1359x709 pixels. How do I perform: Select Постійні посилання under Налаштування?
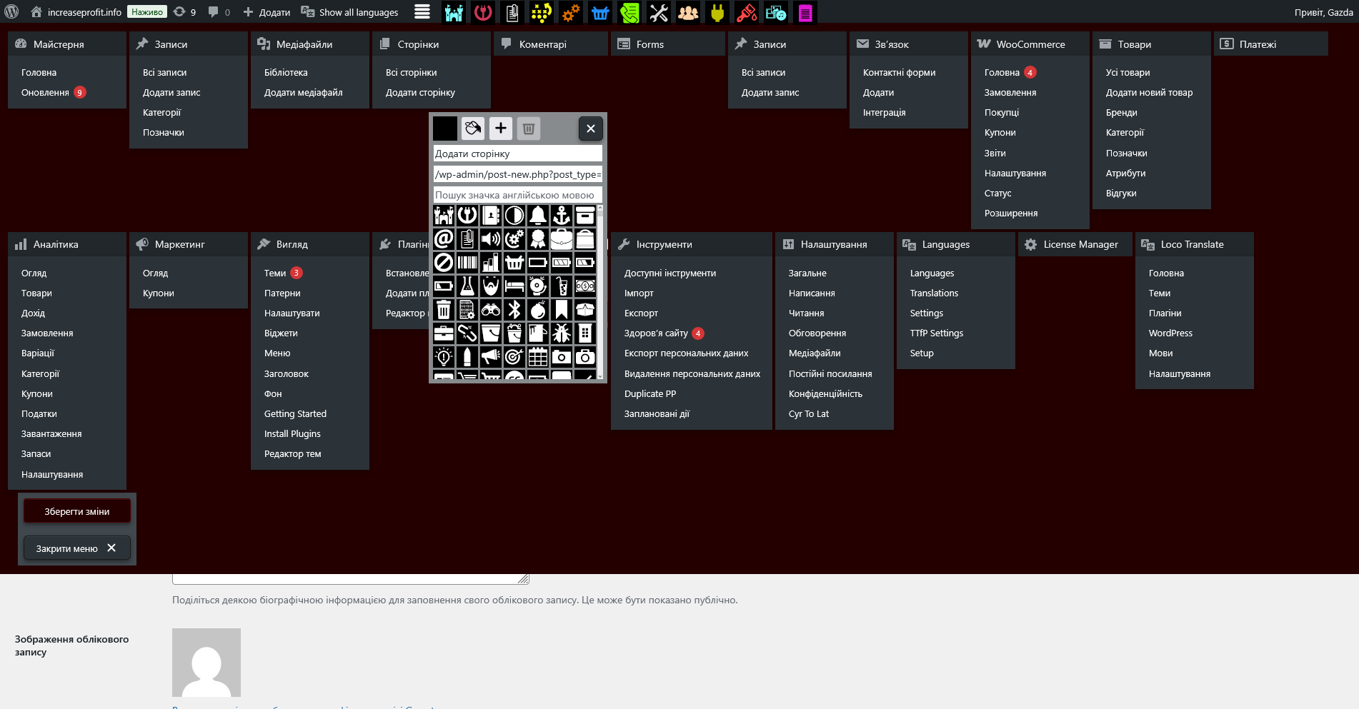(830, 374)
